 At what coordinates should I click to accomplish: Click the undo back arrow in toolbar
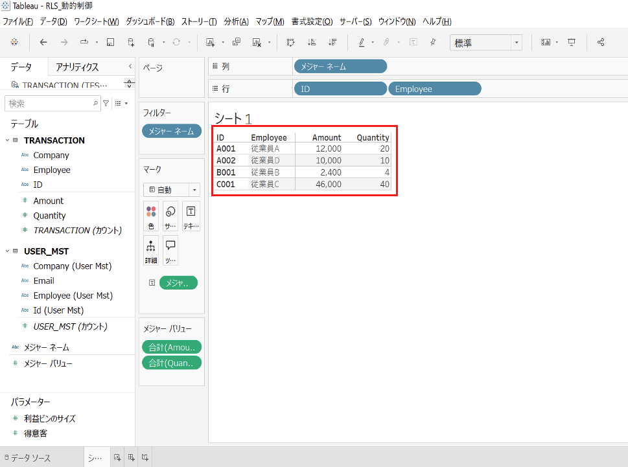(43, 43)
